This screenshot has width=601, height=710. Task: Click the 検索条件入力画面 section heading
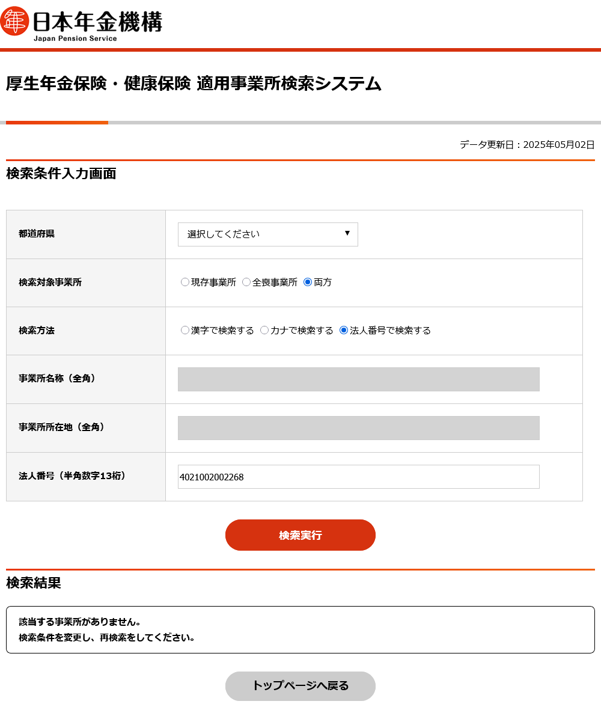click(x=61, y=174)
